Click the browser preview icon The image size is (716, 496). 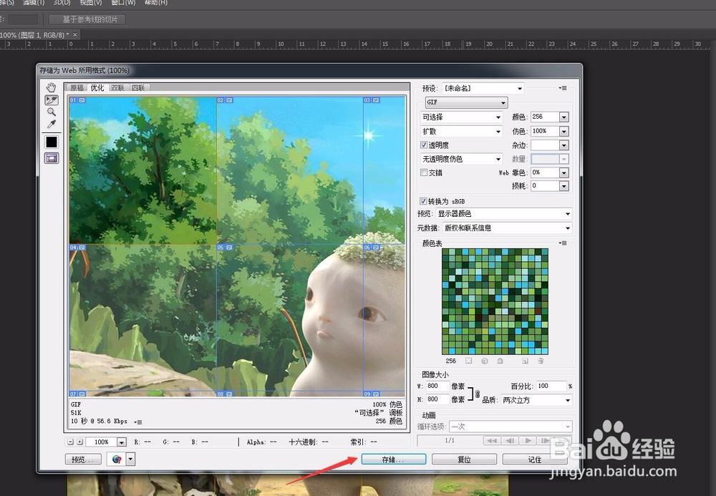click(x=117, y=459)
